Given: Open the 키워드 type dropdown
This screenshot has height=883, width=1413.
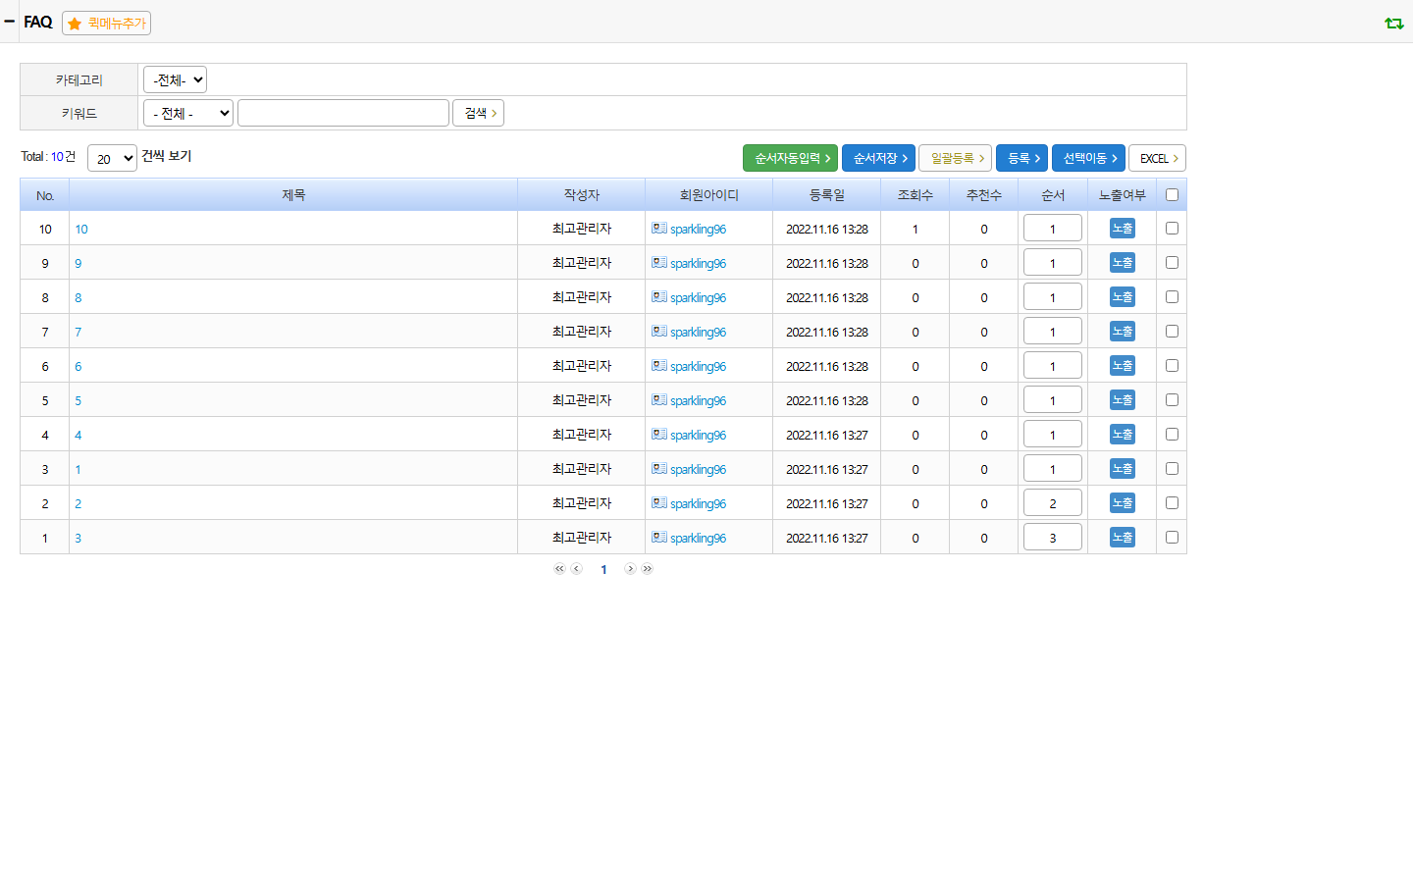Looking at the screenshot, I should click(188, 113).
